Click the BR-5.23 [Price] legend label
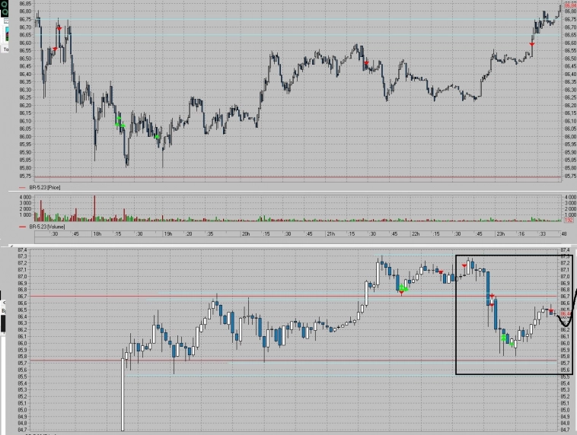Screen dimensions: 577x435 pyautogui.click(x=44, y=188)
